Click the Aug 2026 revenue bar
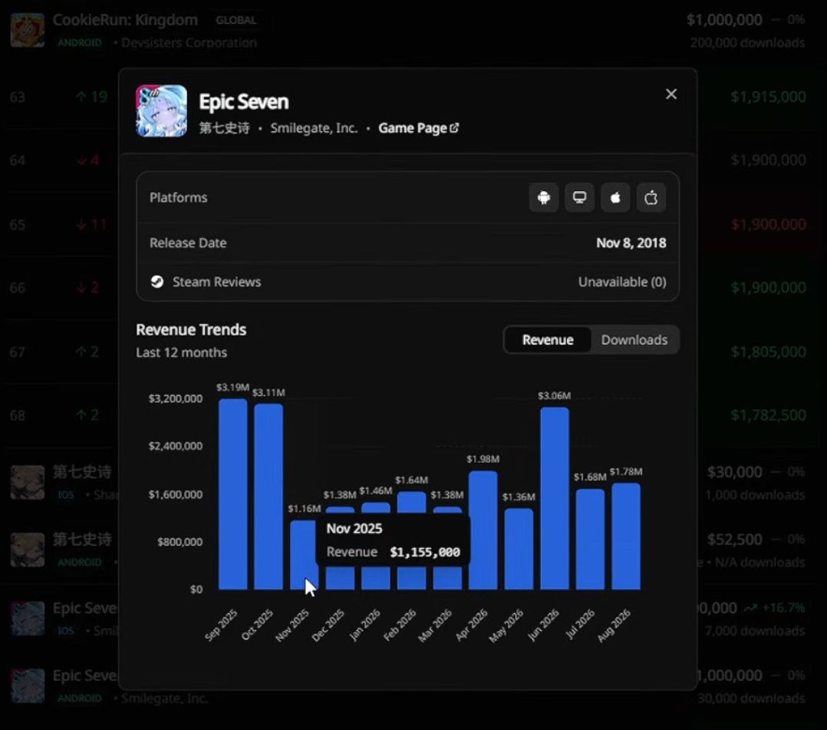The width and height of the screenshot is (827, 730). click(626, 537)
